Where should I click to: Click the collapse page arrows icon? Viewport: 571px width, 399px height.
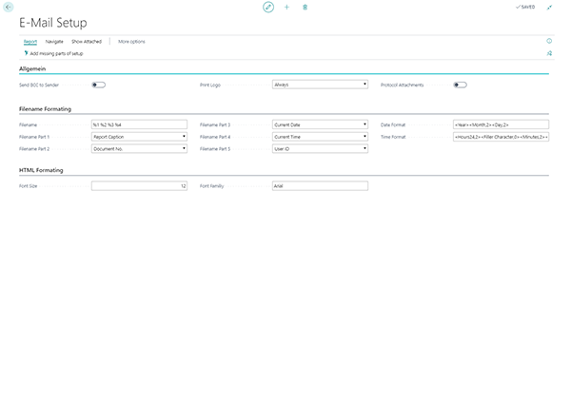(x=549, y=7)
